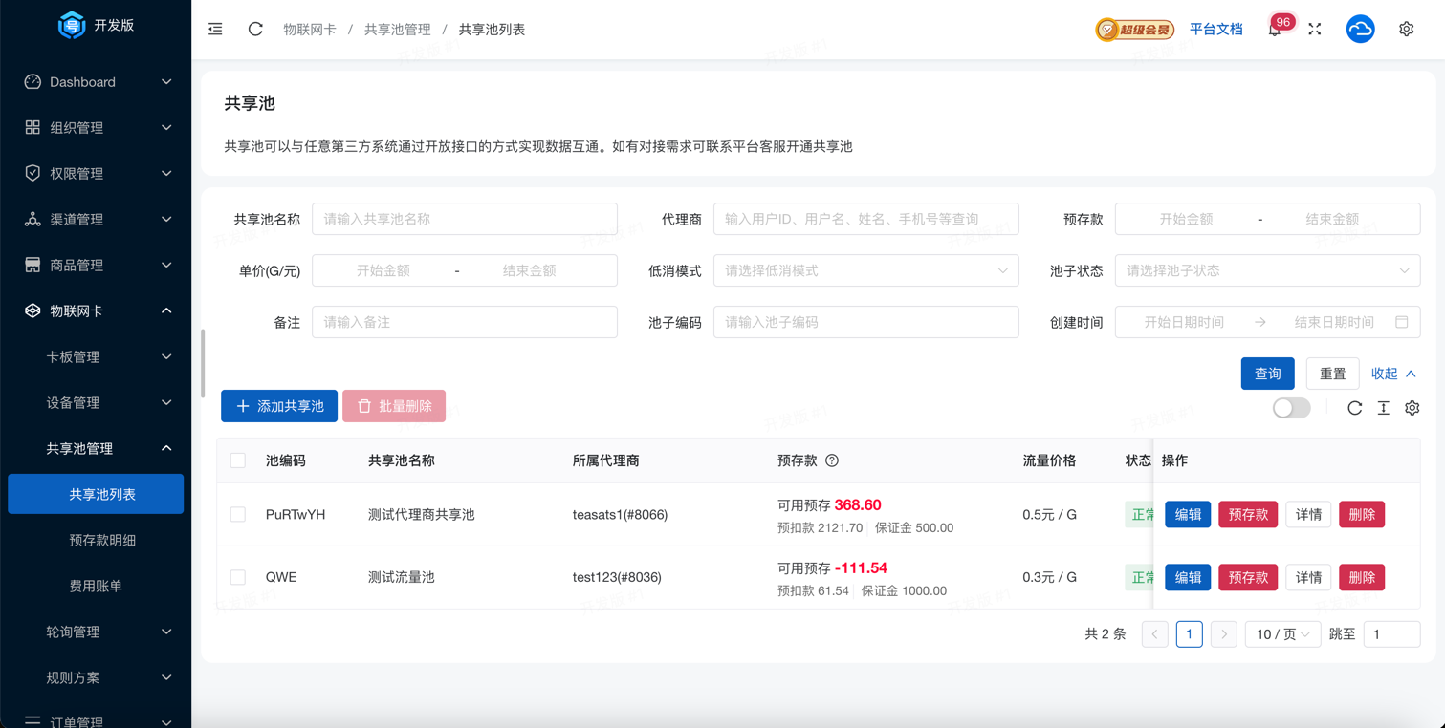Collapse the sidebar menu fold icon
The height and width of the screenshot is (728, 1445).
(215, 30)
